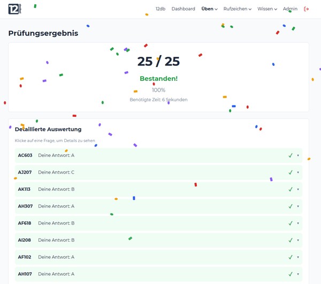Open the AK113 answer row
Viewport: 321px width, 284px height.
point(155,189)
